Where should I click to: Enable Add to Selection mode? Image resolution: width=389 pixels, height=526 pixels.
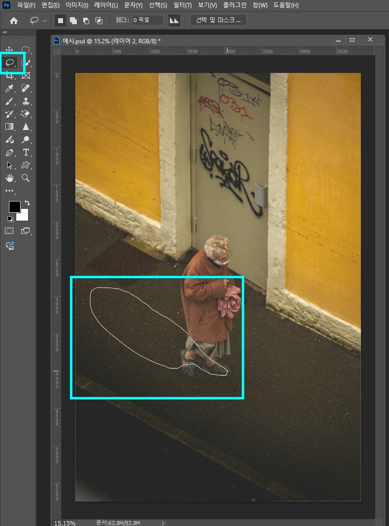73,21
